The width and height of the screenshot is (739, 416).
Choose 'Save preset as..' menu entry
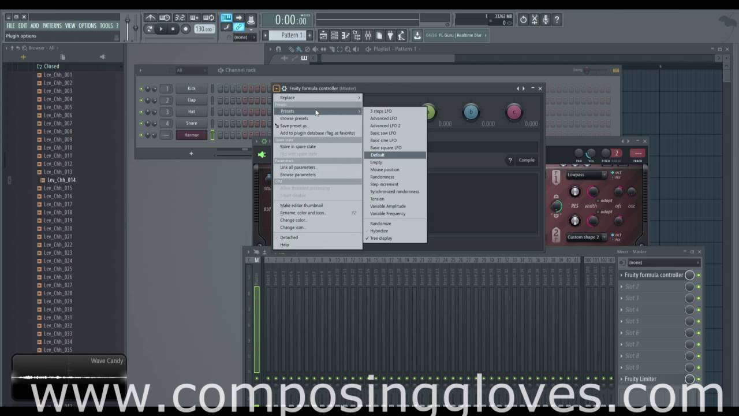tap(318, 125)
